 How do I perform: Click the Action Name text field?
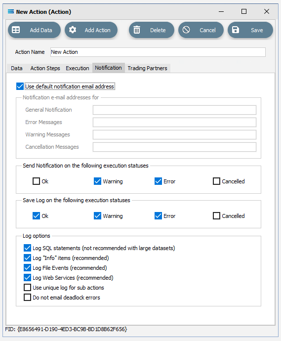tap(158, 52)
